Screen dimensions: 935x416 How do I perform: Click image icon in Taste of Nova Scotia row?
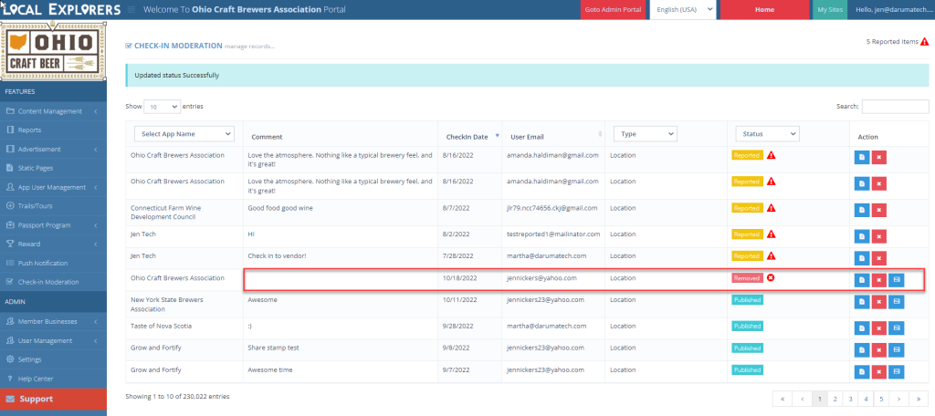[897, 328]
